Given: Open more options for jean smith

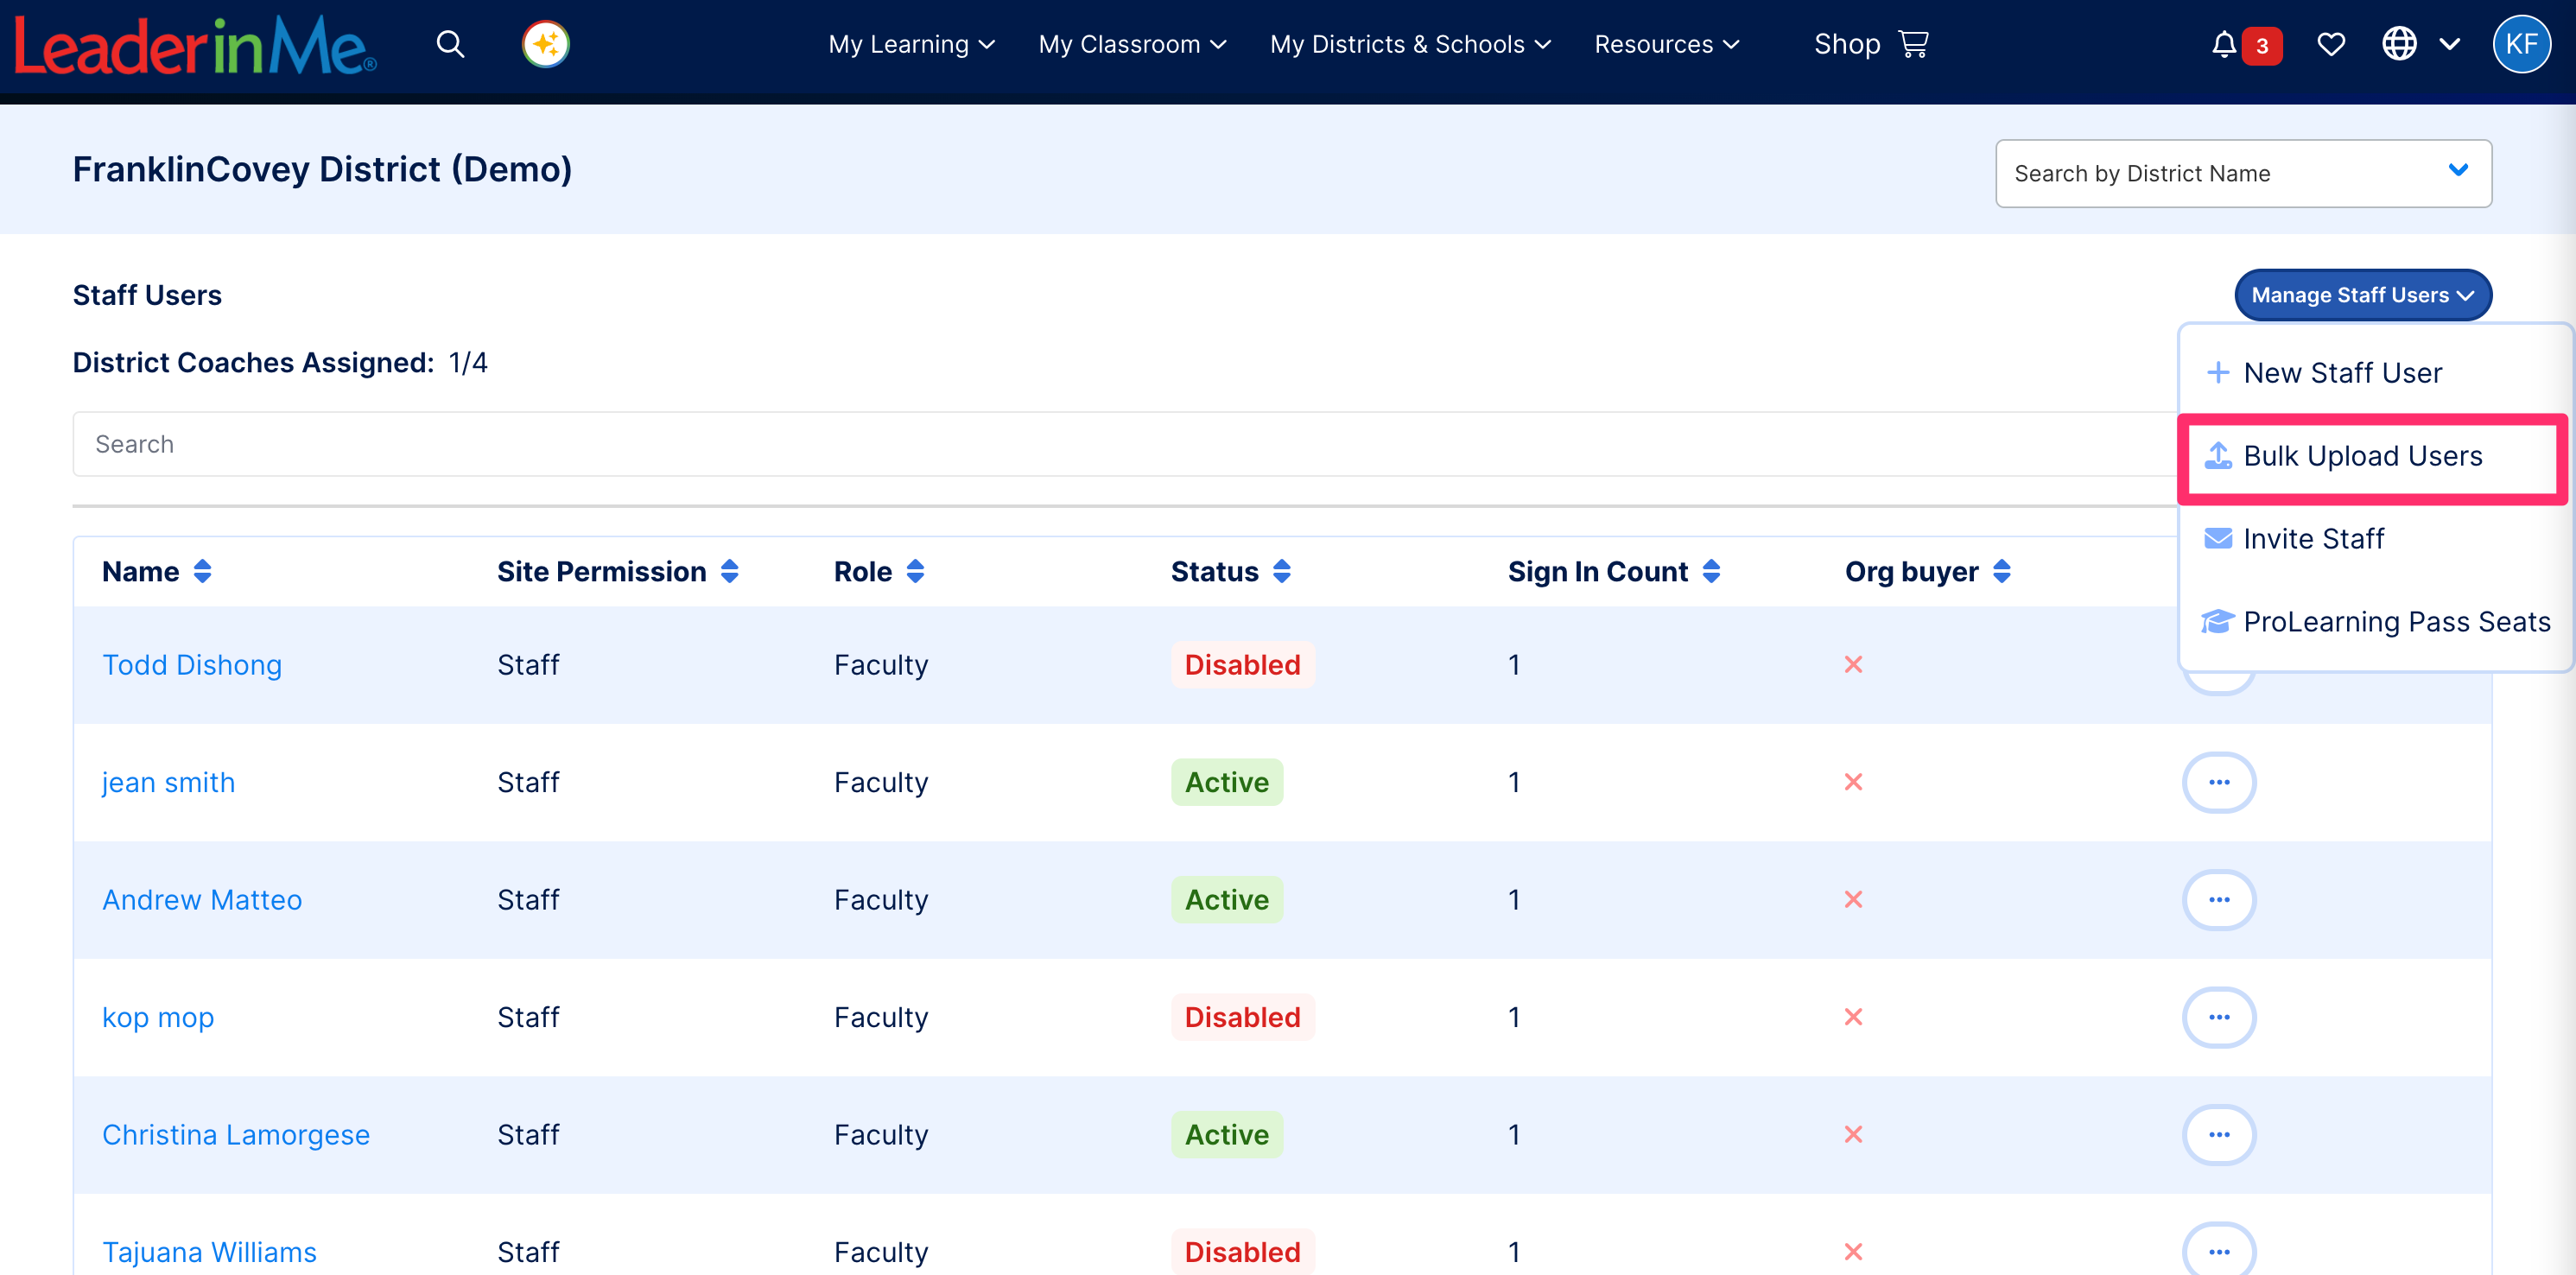Looking at the screenshot, I should tap(2218, 782).
